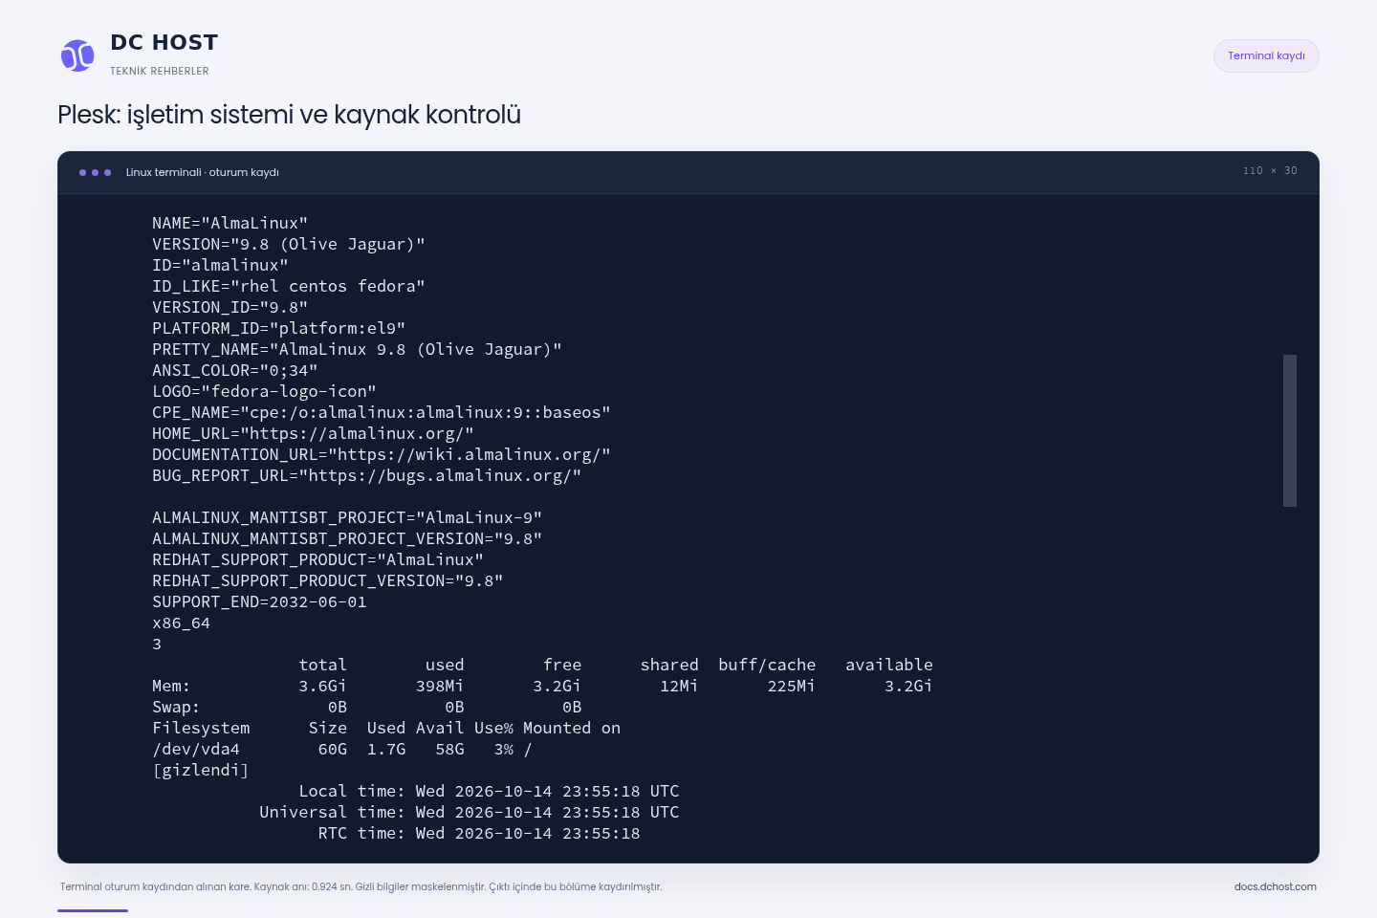Select ALMALINUX_MANTISBT_PROJECT="AlmaLinux-9" line
This screenshot has height=918, width=1377.
pos(347,517)
